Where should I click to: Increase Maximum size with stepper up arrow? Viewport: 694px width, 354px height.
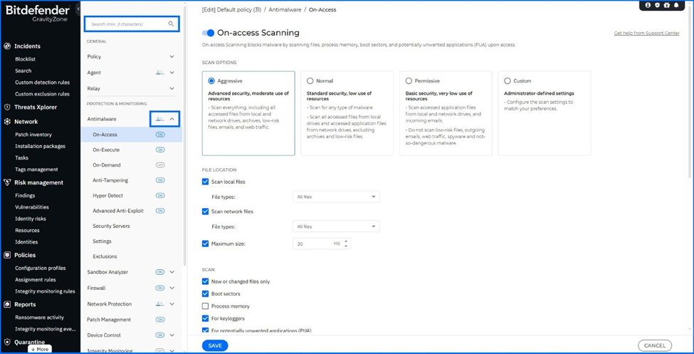tap(346, 241)
